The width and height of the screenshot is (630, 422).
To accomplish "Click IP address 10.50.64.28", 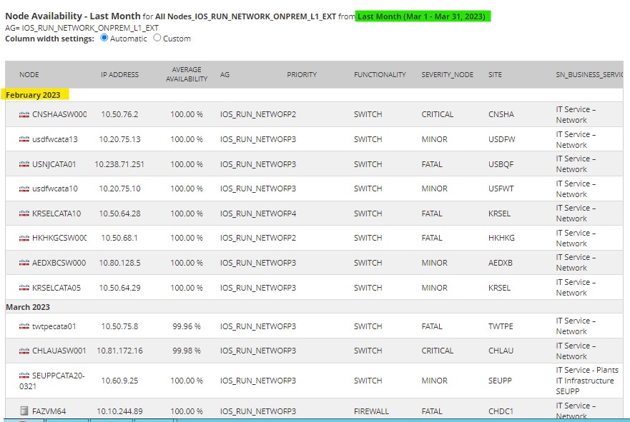I will point(119,213).
